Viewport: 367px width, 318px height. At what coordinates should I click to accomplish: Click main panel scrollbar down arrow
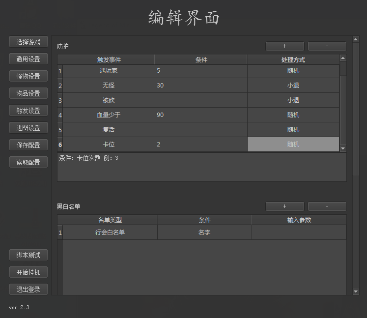pyautogui.click(x=356, y=291)
